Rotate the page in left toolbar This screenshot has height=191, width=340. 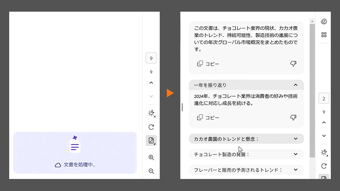coord(151,127)
